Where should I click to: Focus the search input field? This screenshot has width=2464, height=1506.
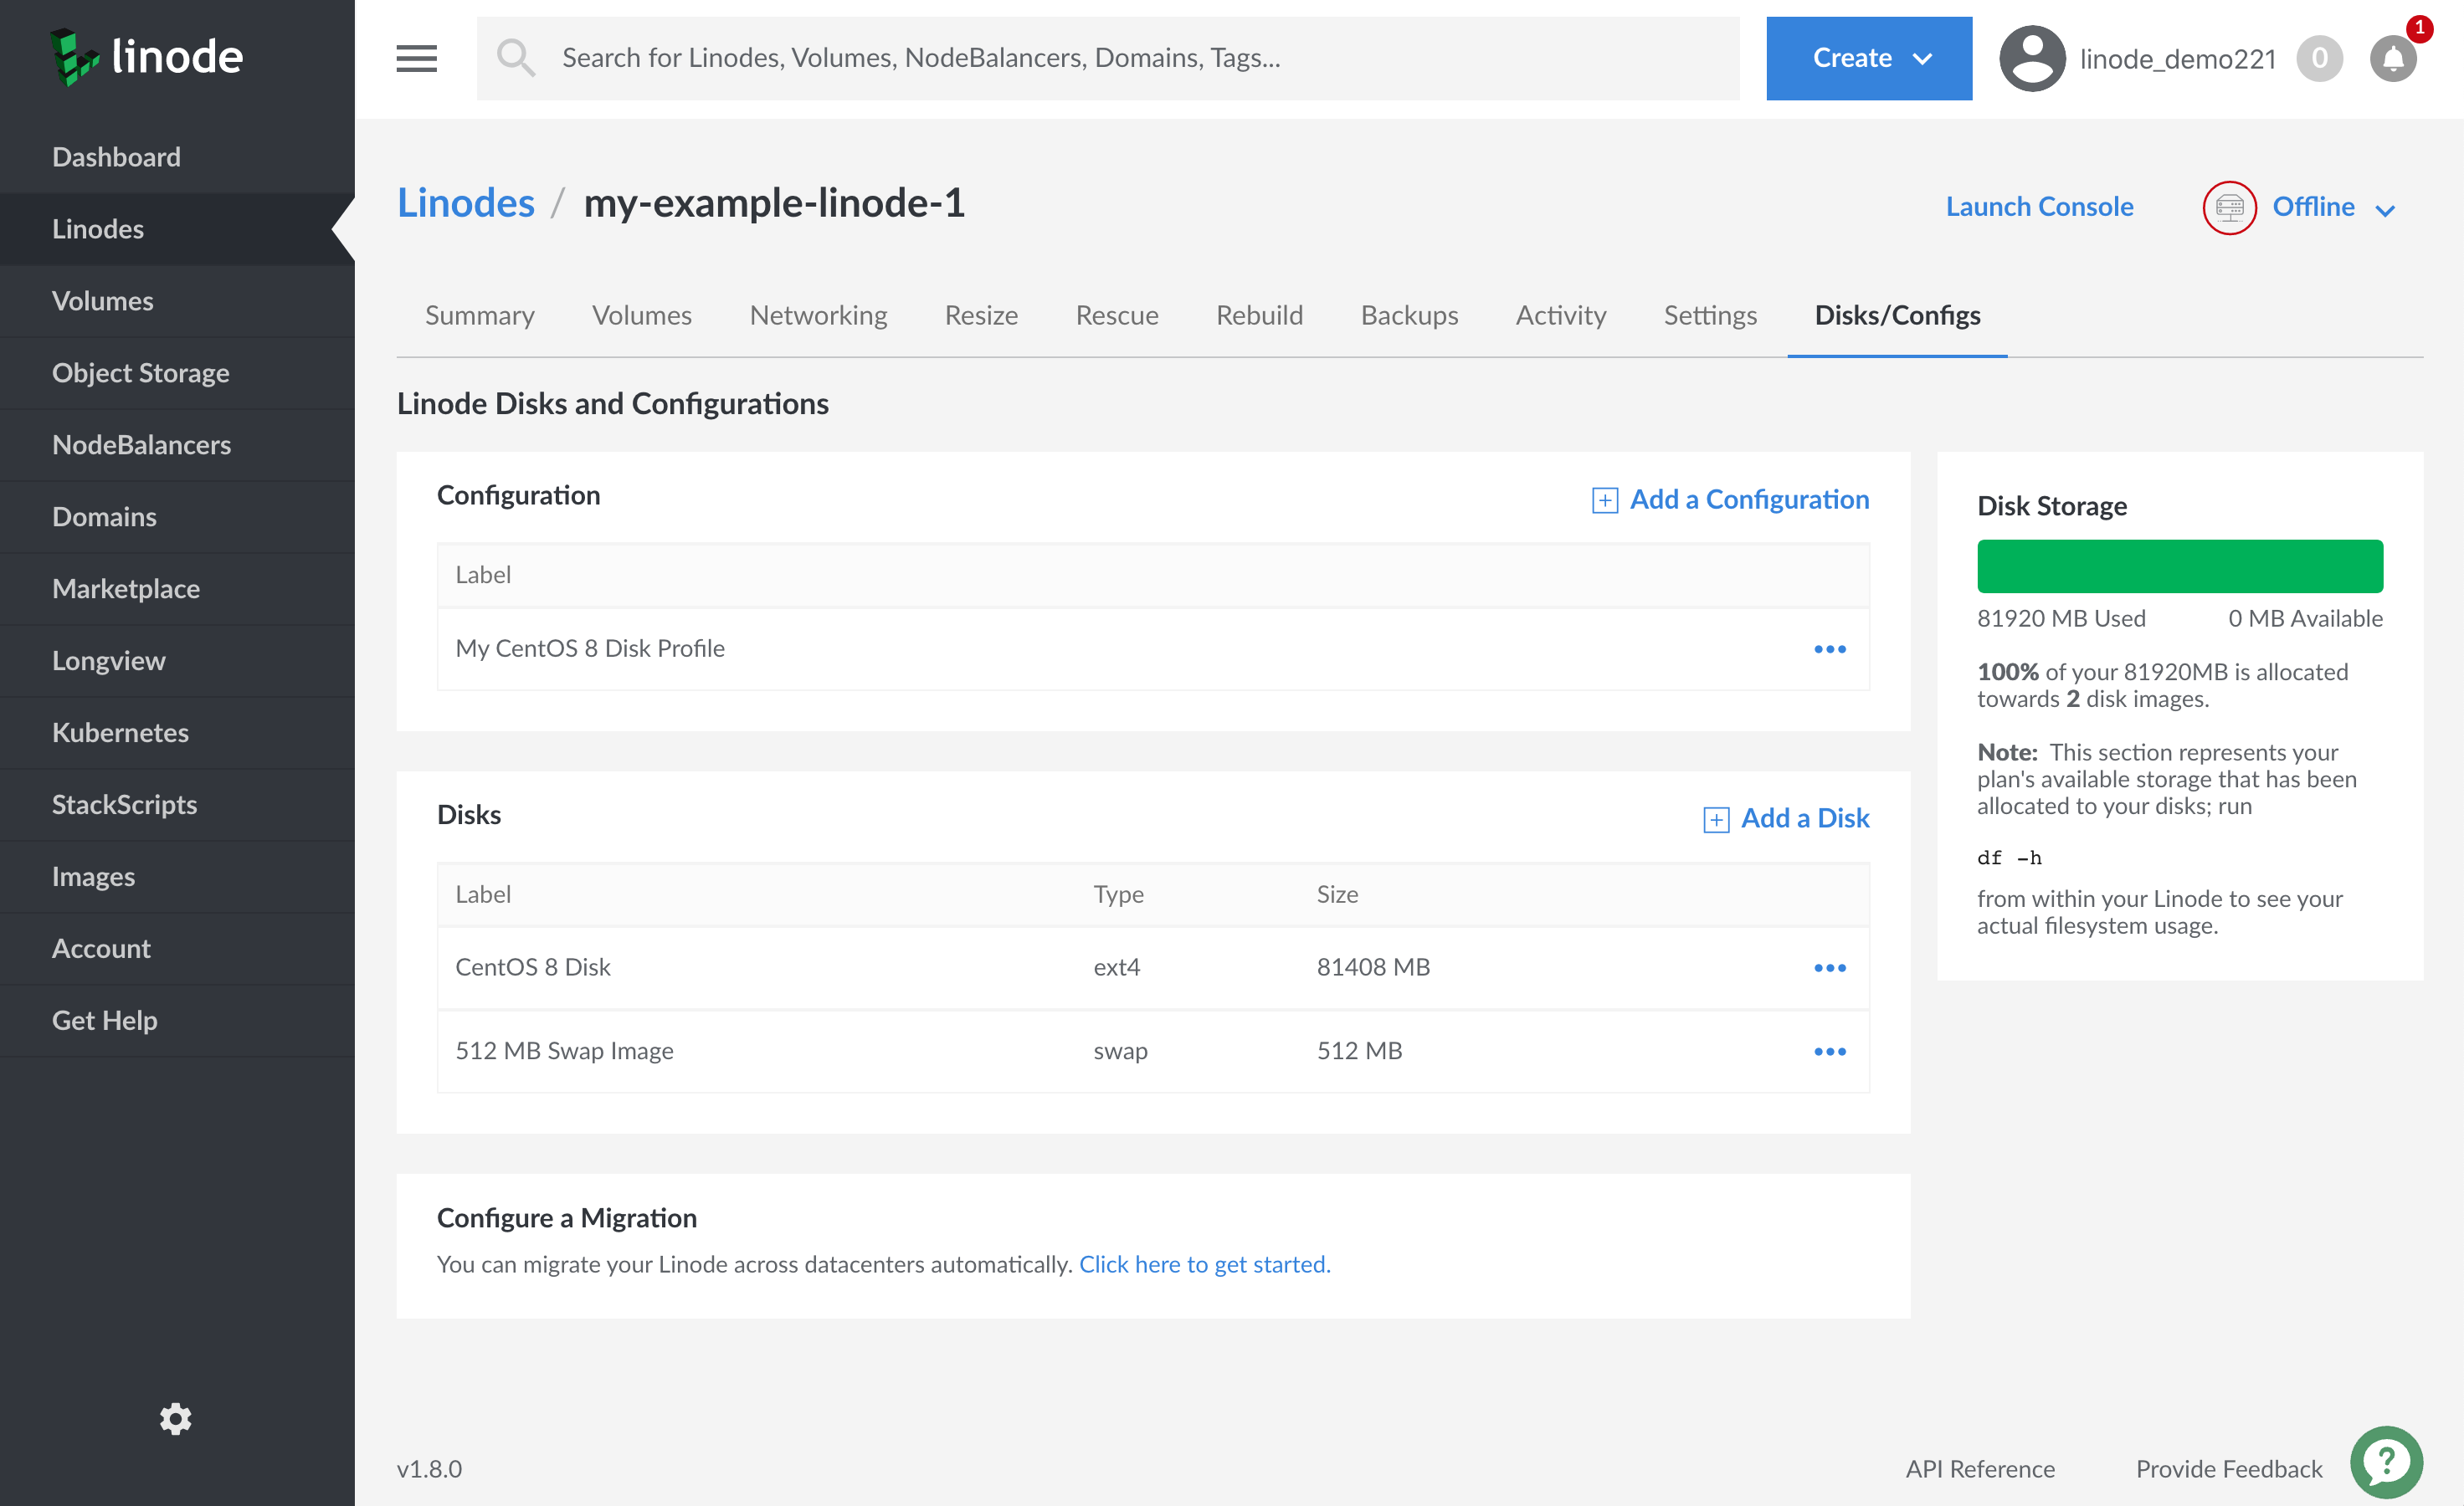pos(1140,58)
